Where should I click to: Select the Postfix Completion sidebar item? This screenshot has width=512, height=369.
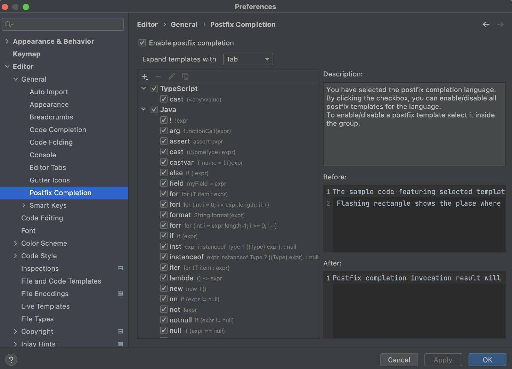coord(64,193)
